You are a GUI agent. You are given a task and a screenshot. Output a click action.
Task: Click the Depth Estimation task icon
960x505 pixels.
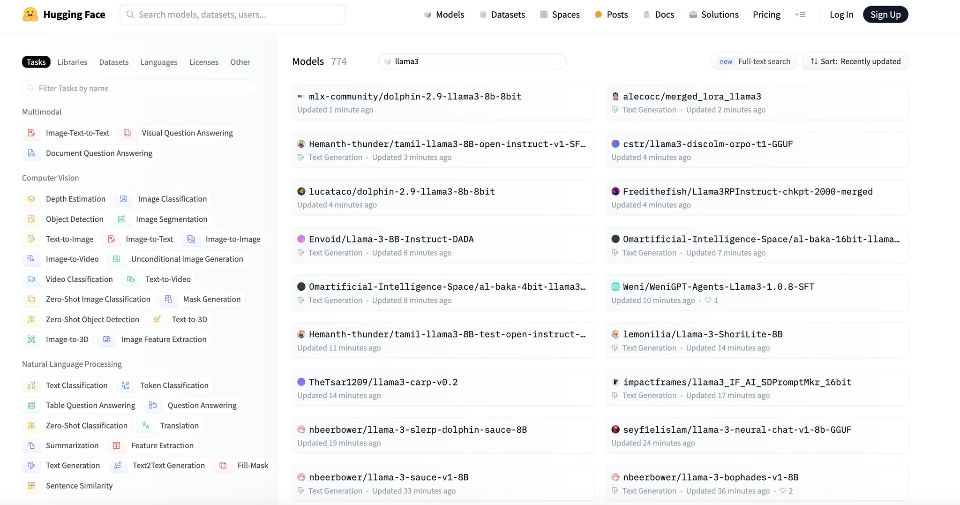(x=31, y=199)
